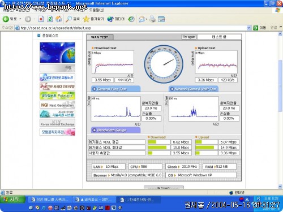Open the History toolbar icon
Image resolution: width=283 pixels, height=212 pixels.
click(x=131, y=19)
